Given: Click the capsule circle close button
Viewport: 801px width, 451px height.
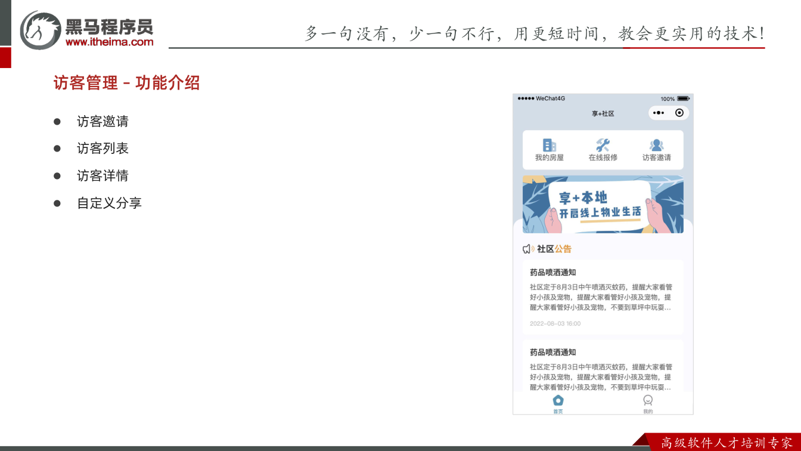Looking at the screenshot, I should [679, 113].
